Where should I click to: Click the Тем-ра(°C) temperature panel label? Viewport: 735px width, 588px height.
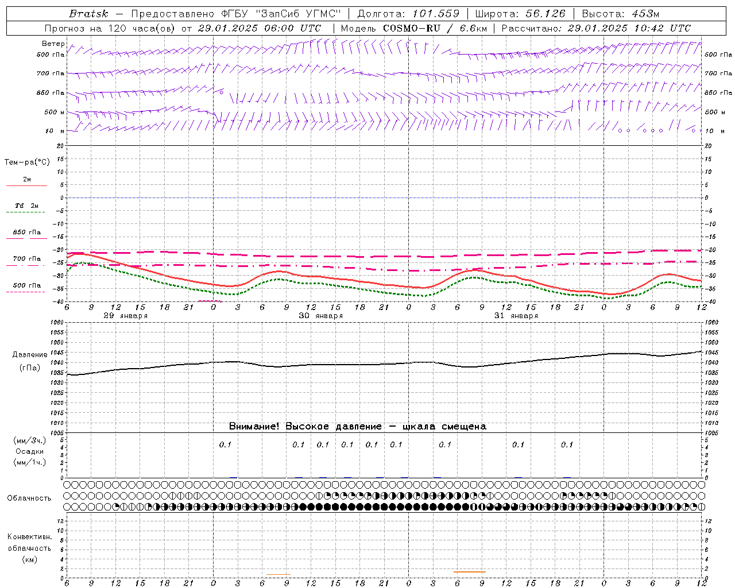point(27,162)
